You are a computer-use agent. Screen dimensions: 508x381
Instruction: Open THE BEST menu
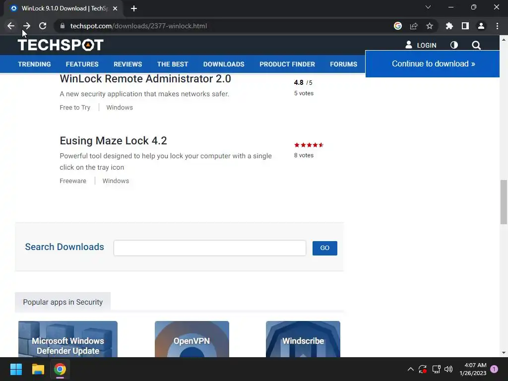(173, 64)
